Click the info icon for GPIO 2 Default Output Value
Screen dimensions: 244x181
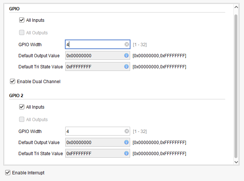point(126,142)
